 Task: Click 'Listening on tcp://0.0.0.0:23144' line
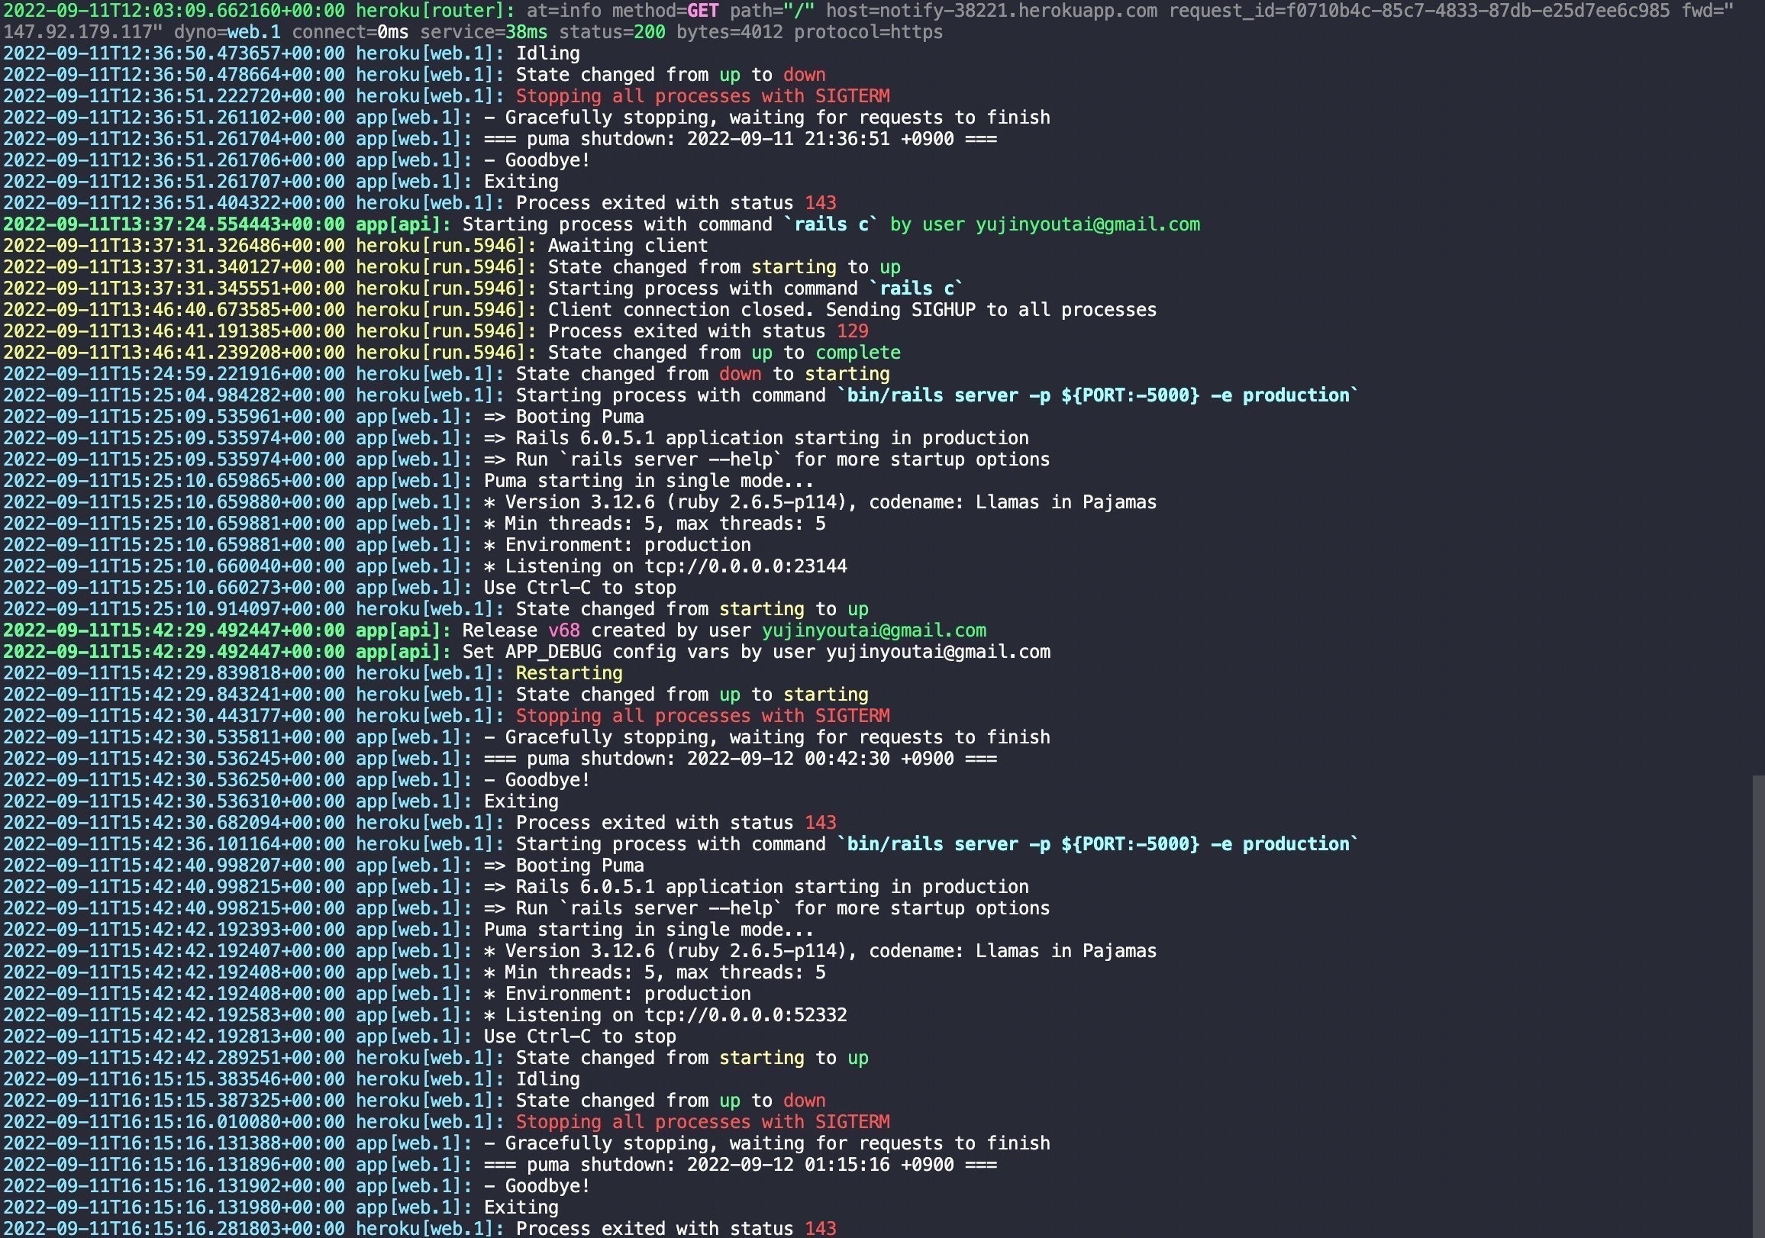click(425, 567)
